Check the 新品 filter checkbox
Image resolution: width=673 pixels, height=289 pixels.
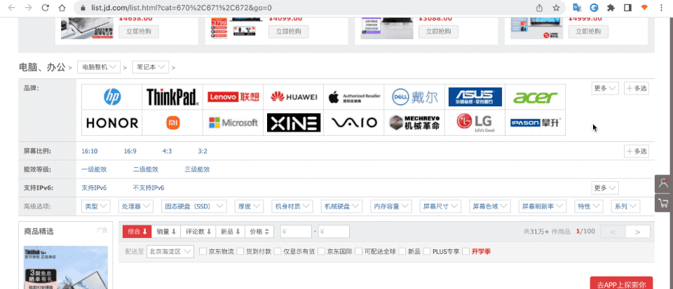[x=402, y=251]
